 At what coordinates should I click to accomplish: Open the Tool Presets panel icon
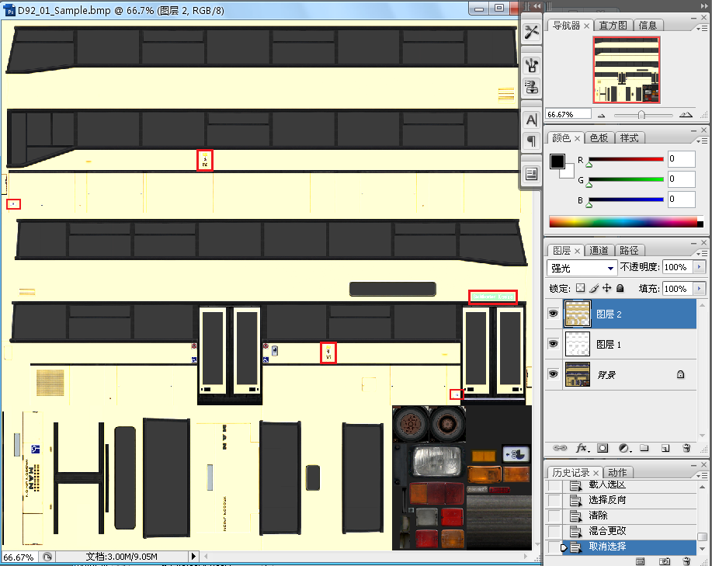(x=531, y=33)
